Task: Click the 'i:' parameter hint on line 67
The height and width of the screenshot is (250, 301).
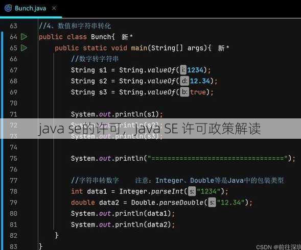Action: pyautogui.click(x=183, y=70)
